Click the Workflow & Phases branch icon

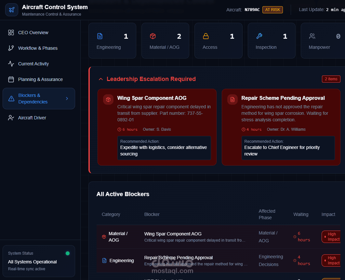coord(11,48)
